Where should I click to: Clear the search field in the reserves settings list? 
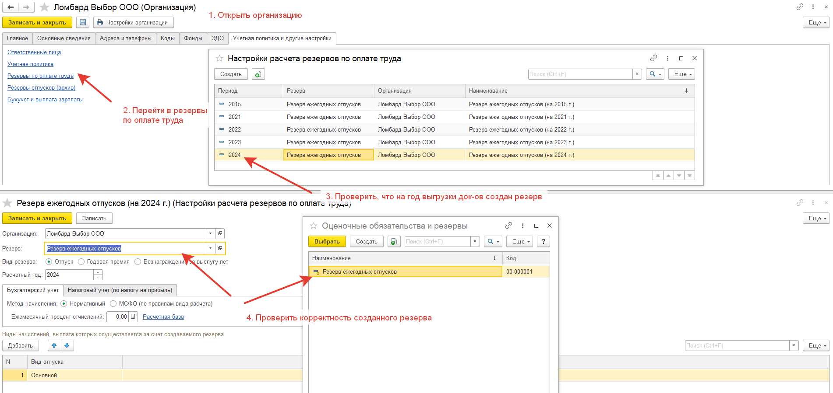[x=637, y=74]
